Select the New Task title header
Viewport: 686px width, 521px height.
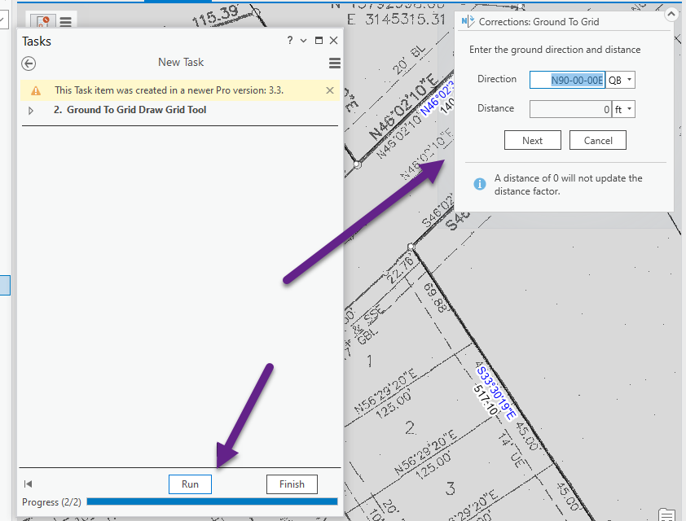tap(181, 62)
